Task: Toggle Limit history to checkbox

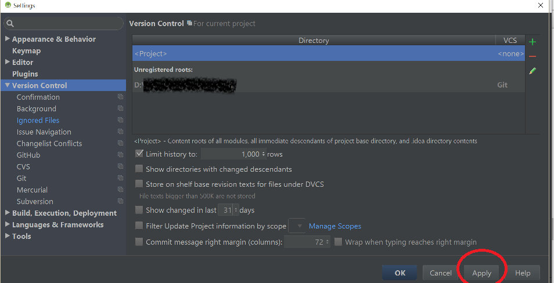Action: click(139, 154)
